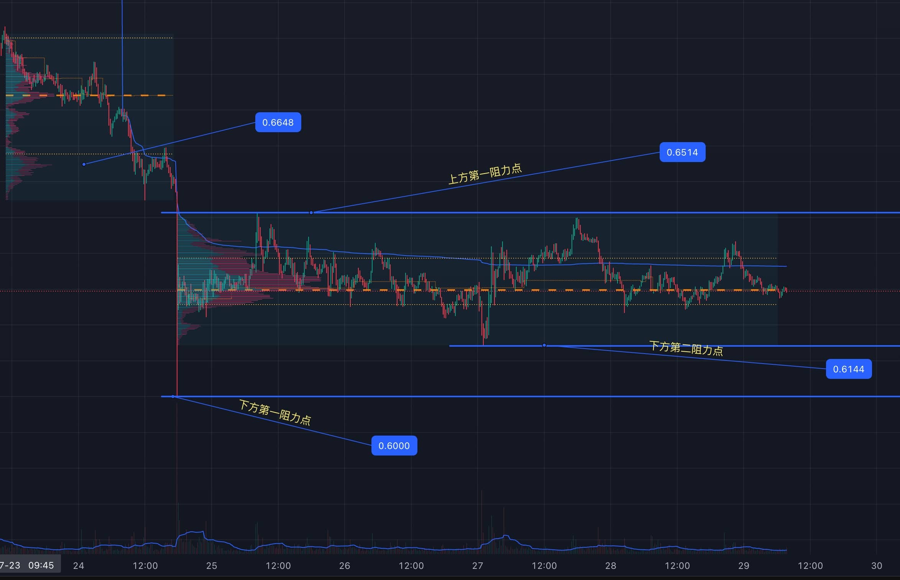Click the 下方第一阻力点 text annotation

(x=275, y=412)
